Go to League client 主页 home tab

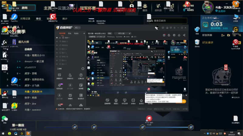[47, 8]
